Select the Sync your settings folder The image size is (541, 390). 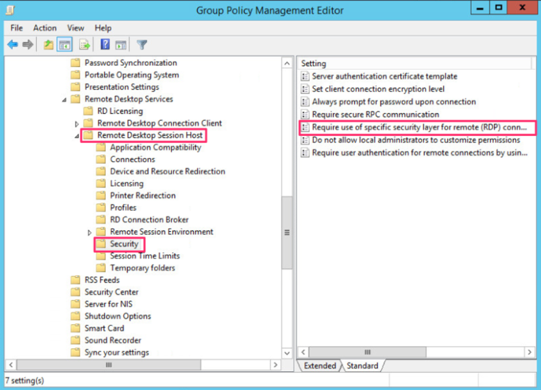tap(117, 352)
